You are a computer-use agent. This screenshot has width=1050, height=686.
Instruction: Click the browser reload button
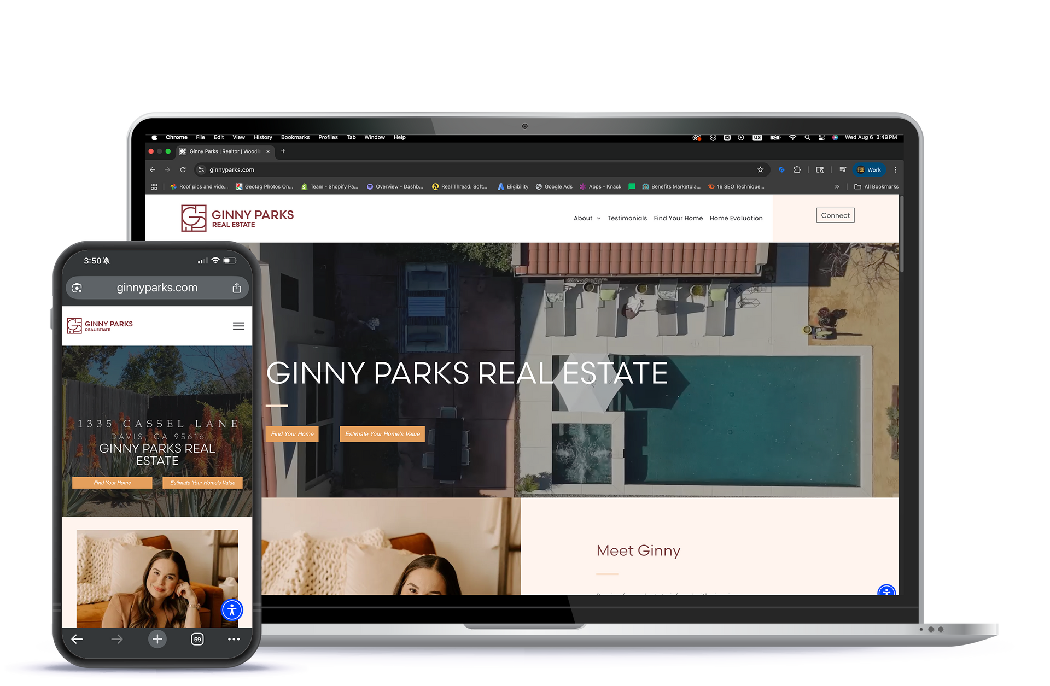183,170
